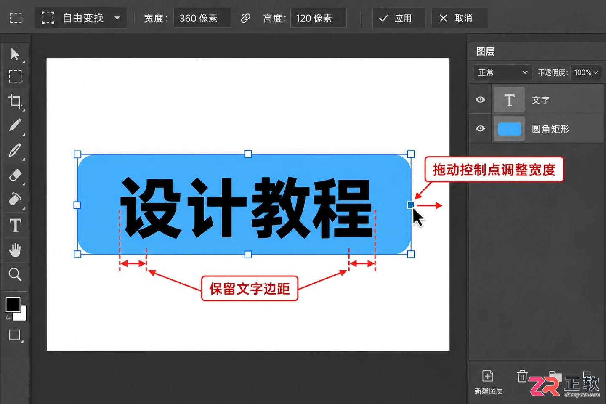Click the 新建图层 plus icon

[x=488, y=376]
